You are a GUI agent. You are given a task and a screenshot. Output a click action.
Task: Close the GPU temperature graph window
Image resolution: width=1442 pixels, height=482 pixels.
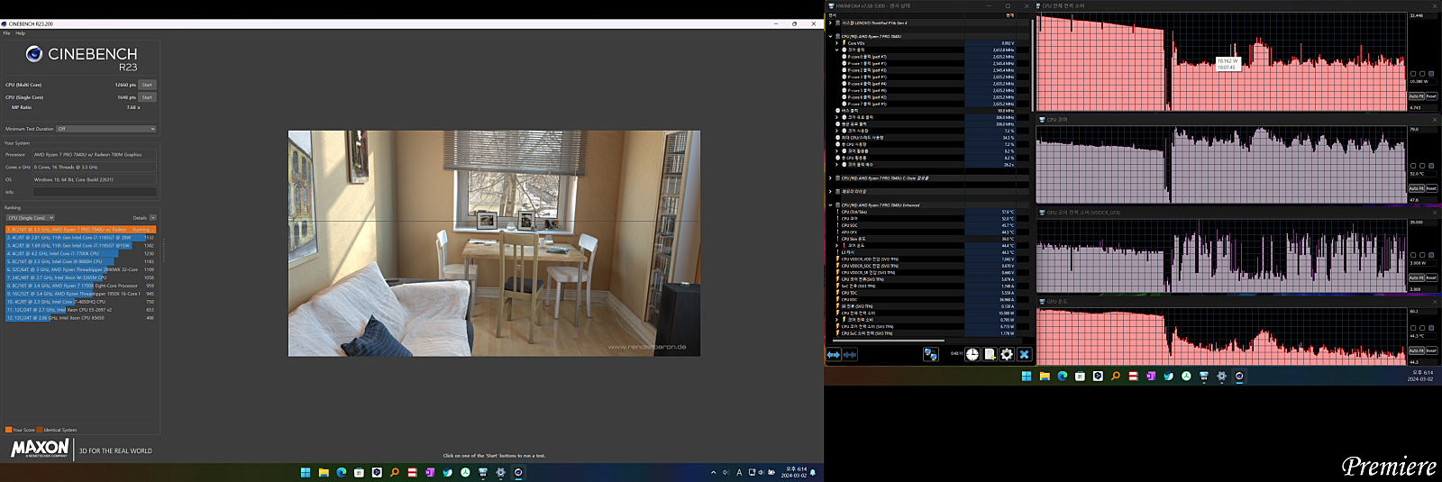click(1436, 302)
